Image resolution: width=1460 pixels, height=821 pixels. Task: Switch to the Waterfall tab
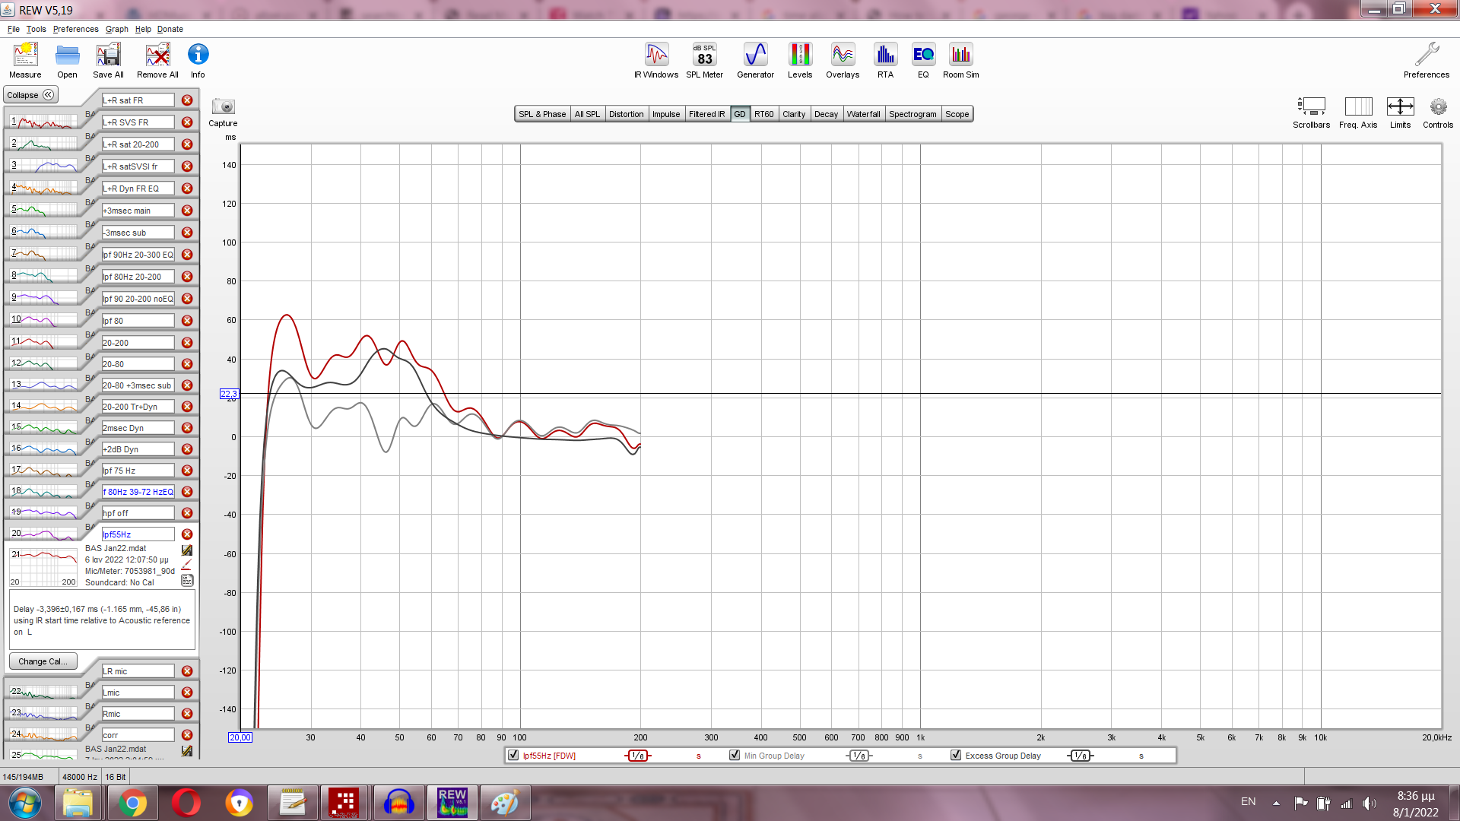pos(863,114)
